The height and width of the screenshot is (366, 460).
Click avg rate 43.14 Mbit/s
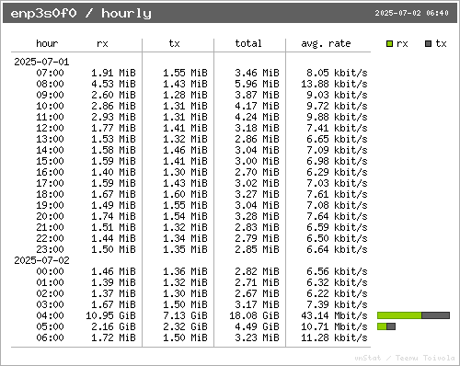point(334,315)
